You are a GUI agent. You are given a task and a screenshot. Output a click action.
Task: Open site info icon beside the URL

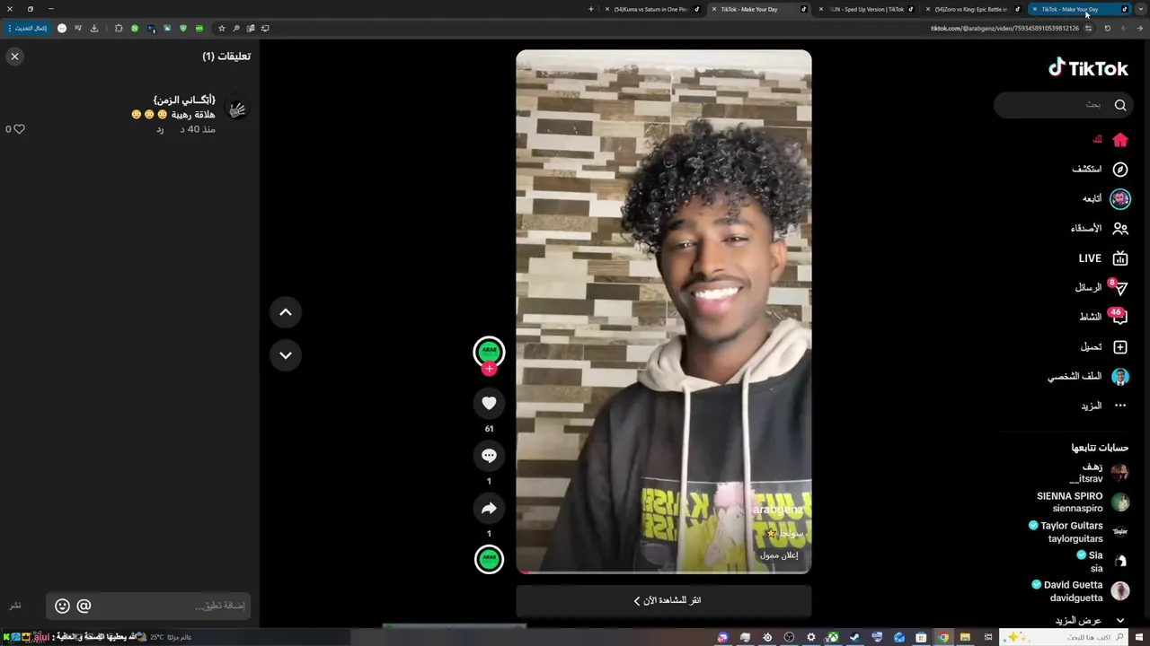1088,28
